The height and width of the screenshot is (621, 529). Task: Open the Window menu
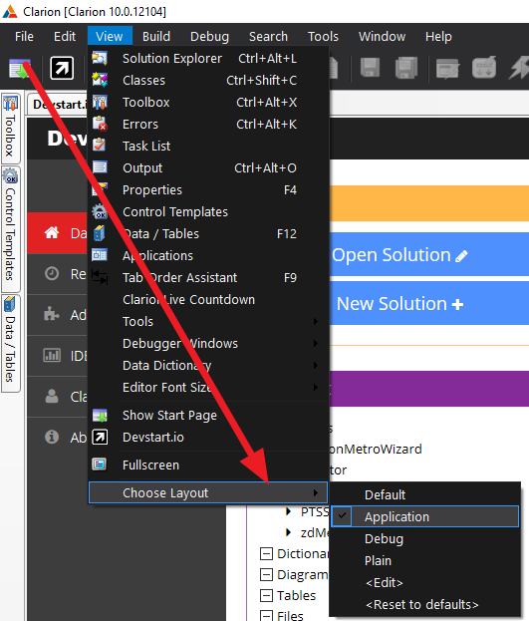tap(382, 37)
